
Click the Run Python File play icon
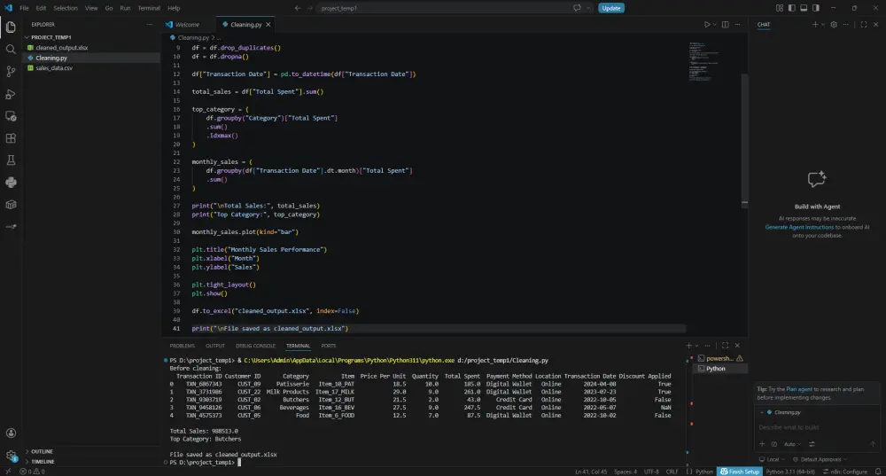(706, 24)
